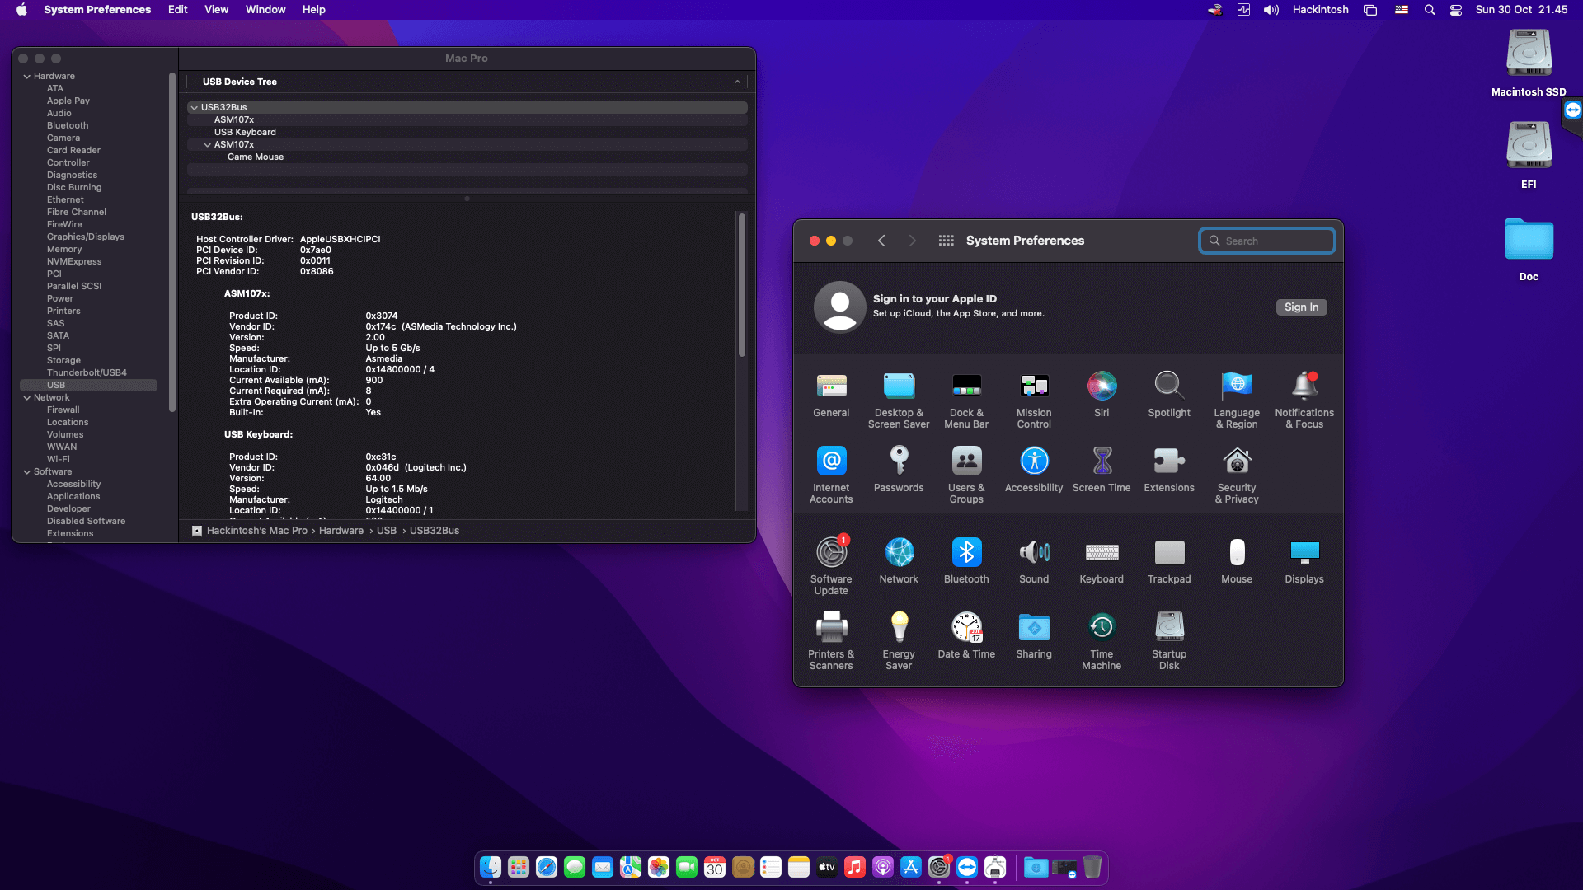The width and height of the screenshot is (1583, 890).
Task: Open Time Machine preferences
Action: point(1102,628)
